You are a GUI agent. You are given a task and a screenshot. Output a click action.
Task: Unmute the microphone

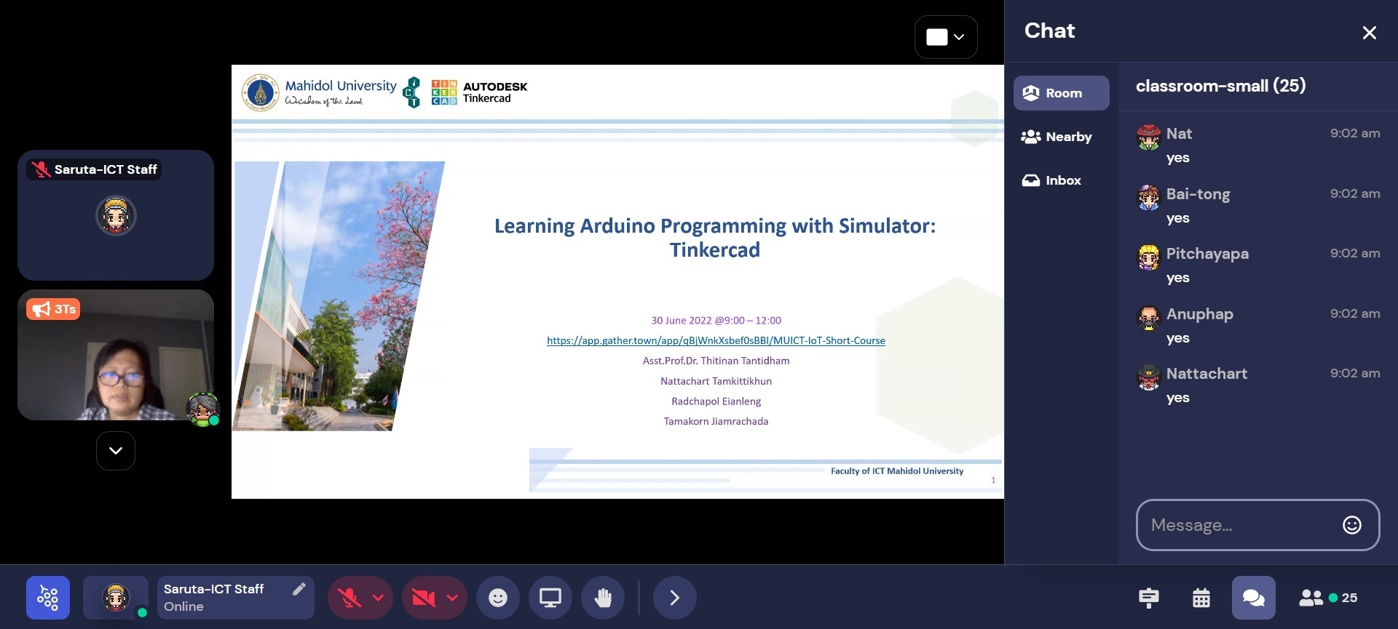(349, 598)
